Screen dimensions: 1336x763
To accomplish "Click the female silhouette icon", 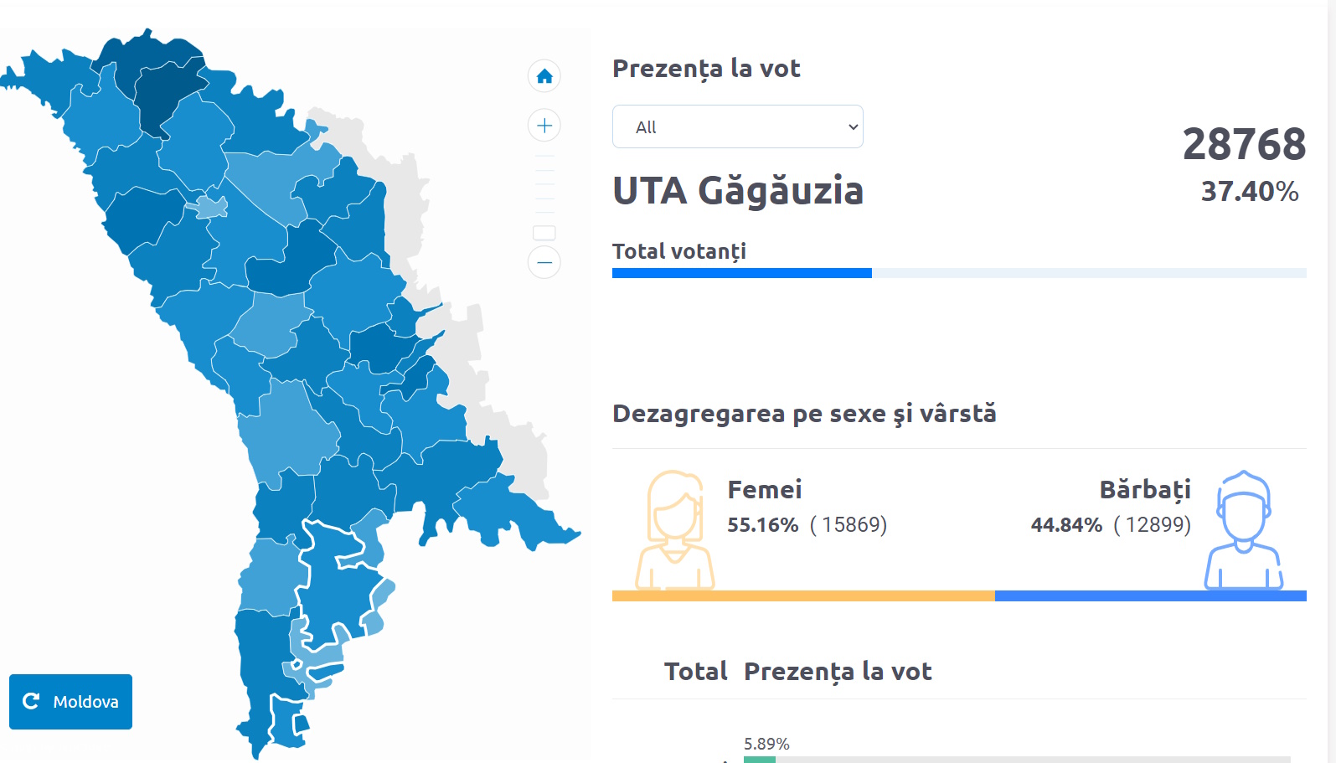I will [x=674, y=530].
